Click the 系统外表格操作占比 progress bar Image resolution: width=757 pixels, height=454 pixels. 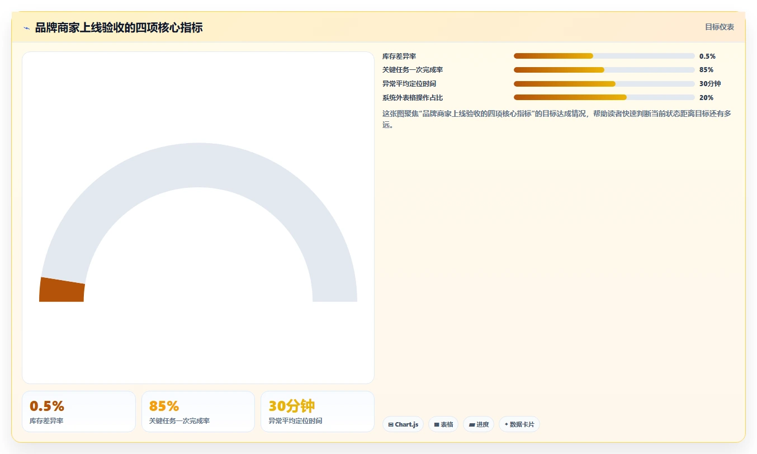(604, 98)
